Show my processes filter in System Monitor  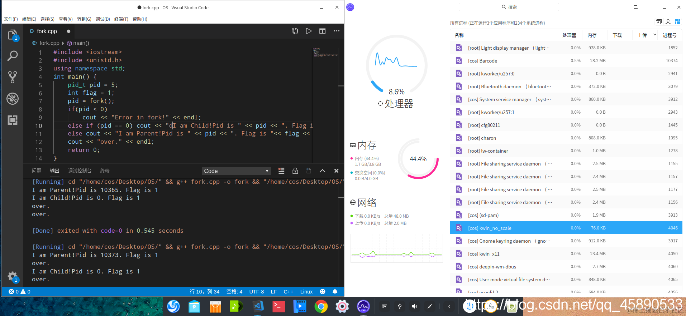668,22
